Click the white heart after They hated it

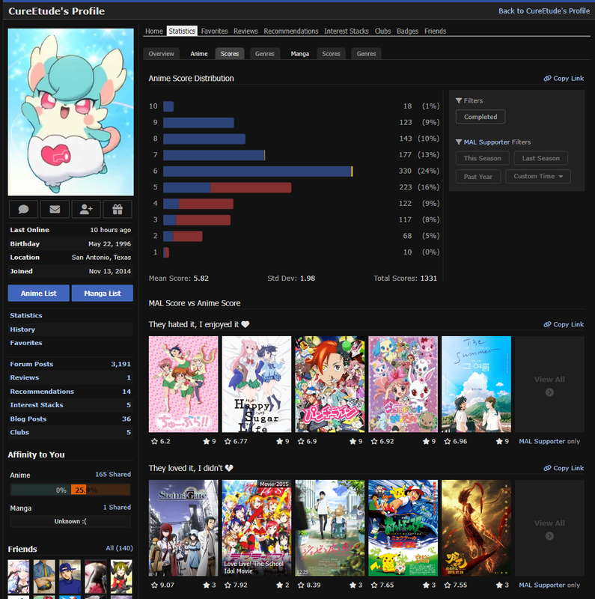(x=245, y=324)
